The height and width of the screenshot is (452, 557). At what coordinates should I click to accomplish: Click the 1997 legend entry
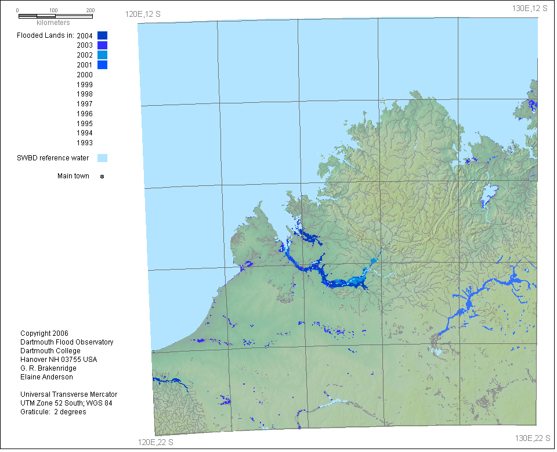[85, 104]
